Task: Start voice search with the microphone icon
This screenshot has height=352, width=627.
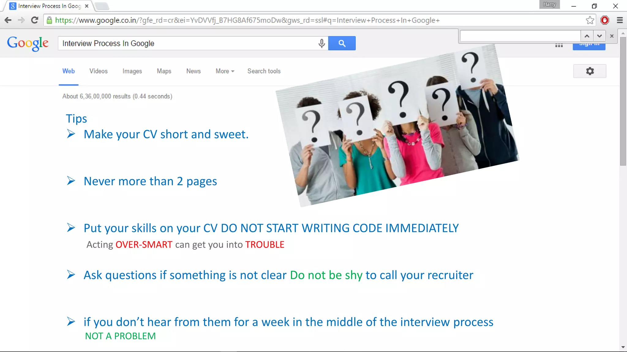Action: click(321, 43)
